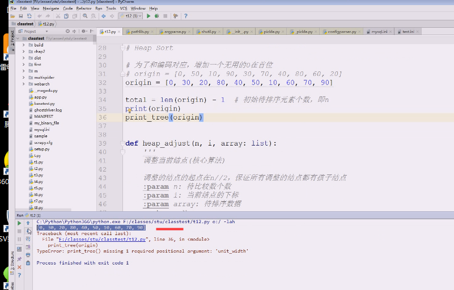Open Settings via wrench toolbar icon
The width and height of the screenshot is (454, 290).
coord(176,16)
